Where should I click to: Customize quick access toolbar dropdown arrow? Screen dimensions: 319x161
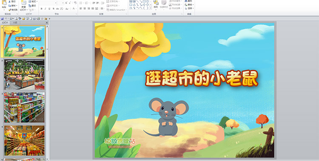[x=50, y=19]
